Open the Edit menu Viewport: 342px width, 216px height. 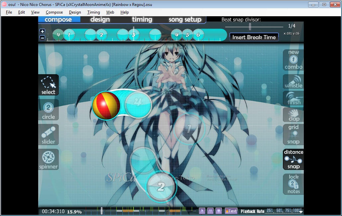(x=21, y=12)
